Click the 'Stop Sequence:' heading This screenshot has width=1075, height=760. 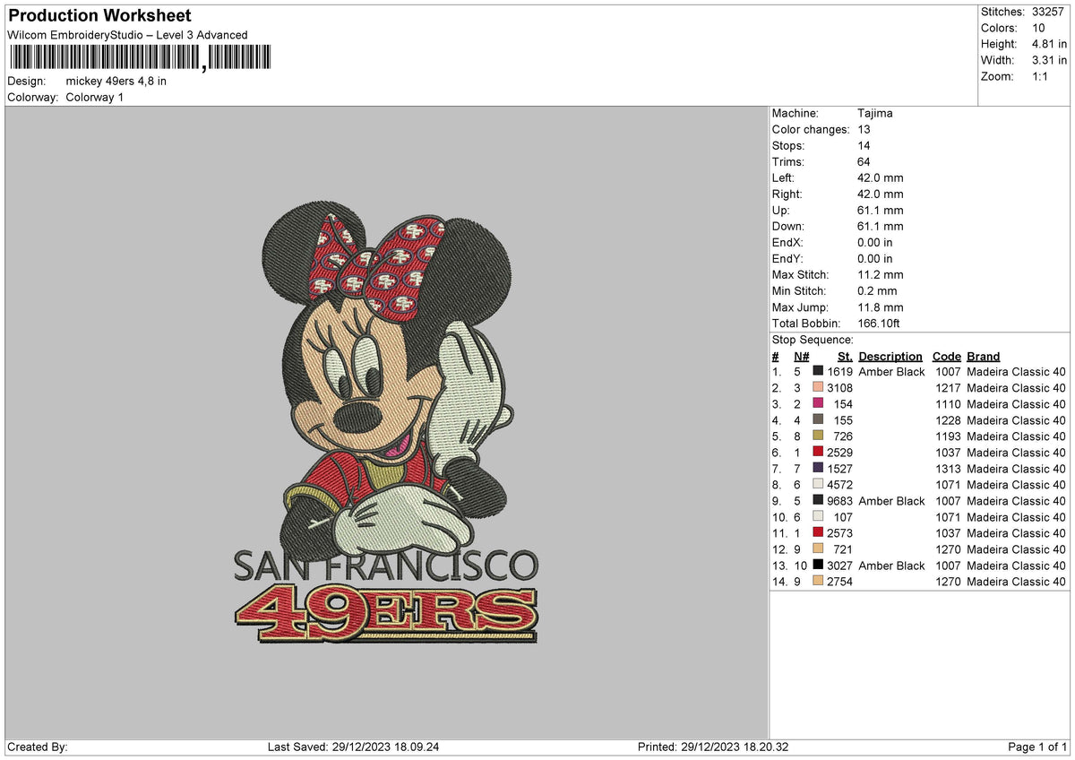pyautogui.click(x=813, y=340)
